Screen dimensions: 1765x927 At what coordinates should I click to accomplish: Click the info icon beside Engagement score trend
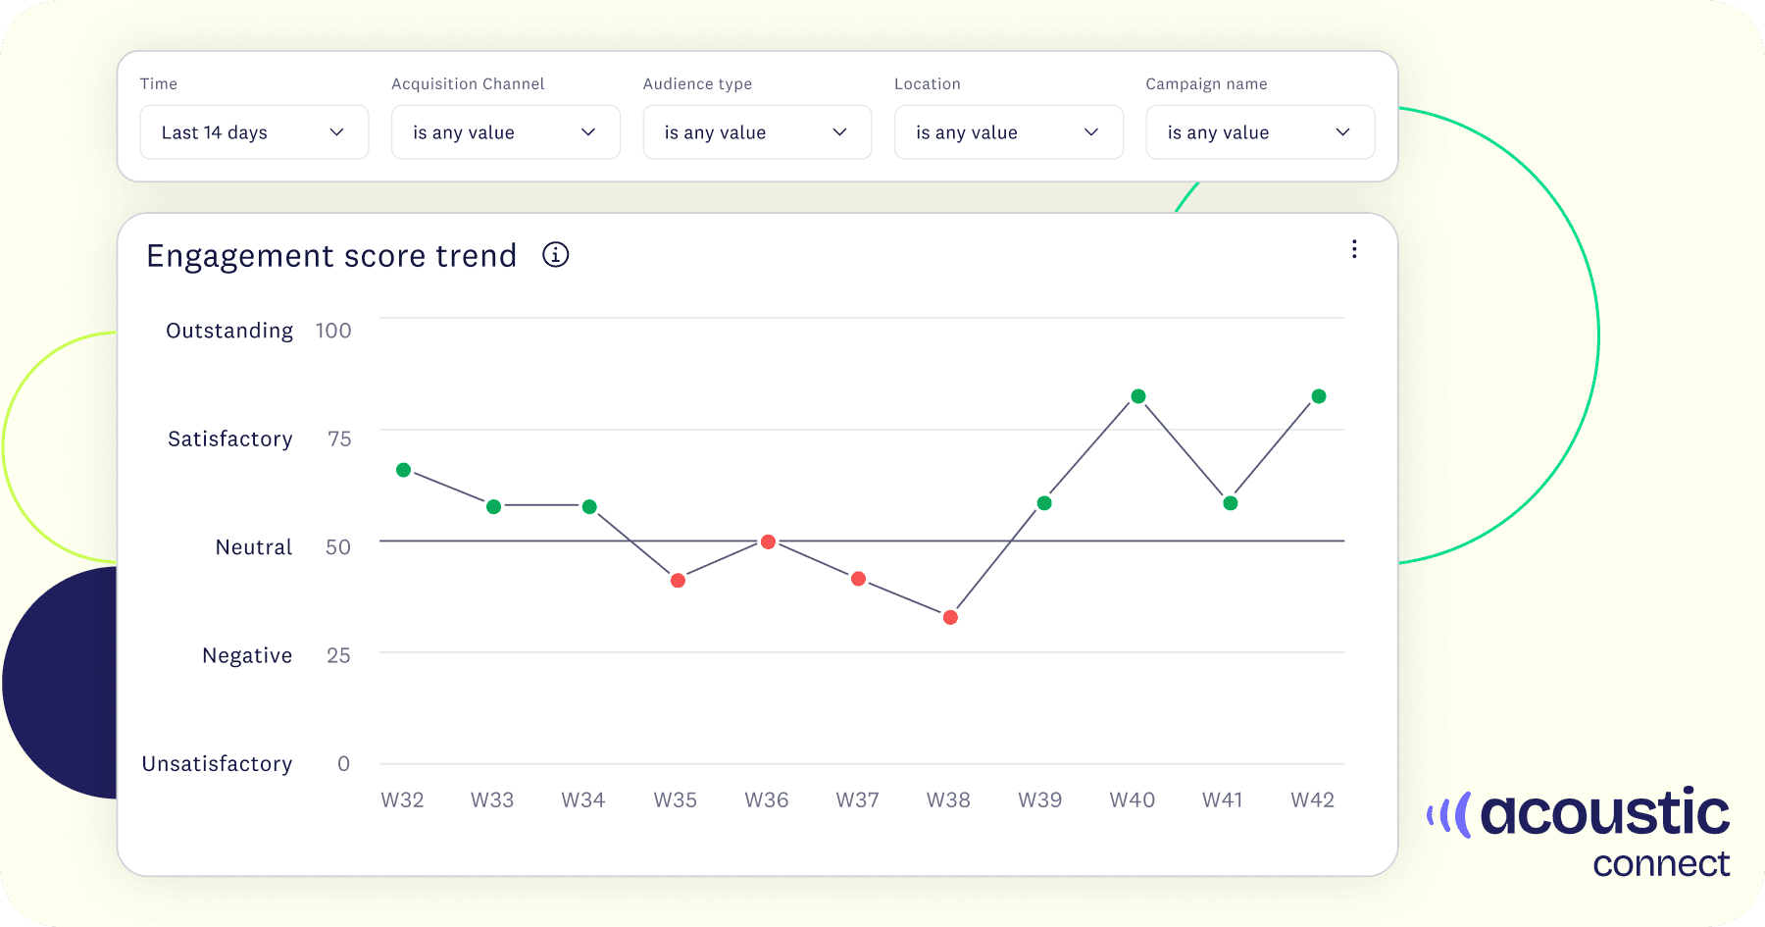[555, 255]
